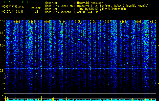
Task: Click the date stamp 05.07.31 01:00
Action: coord(13,12)
